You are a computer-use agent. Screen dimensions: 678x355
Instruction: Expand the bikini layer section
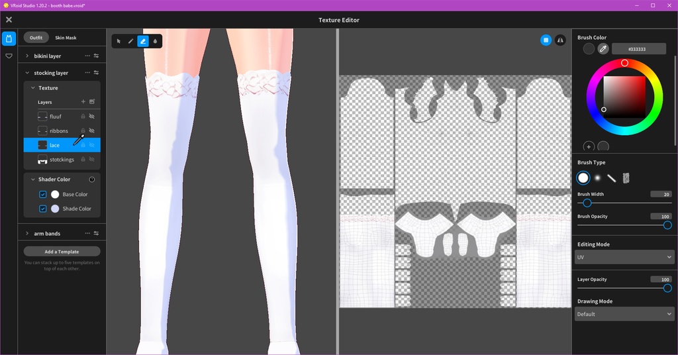pyautogui.click(x=27, y=56)
